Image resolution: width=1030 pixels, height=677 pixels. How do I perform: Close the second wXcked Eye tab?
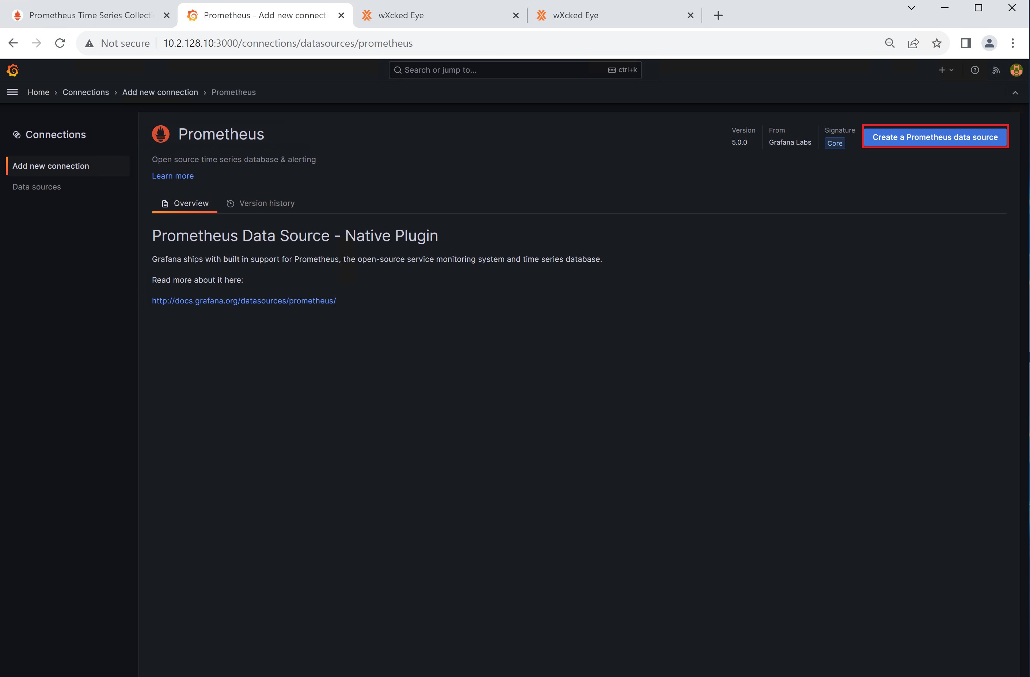690,16
